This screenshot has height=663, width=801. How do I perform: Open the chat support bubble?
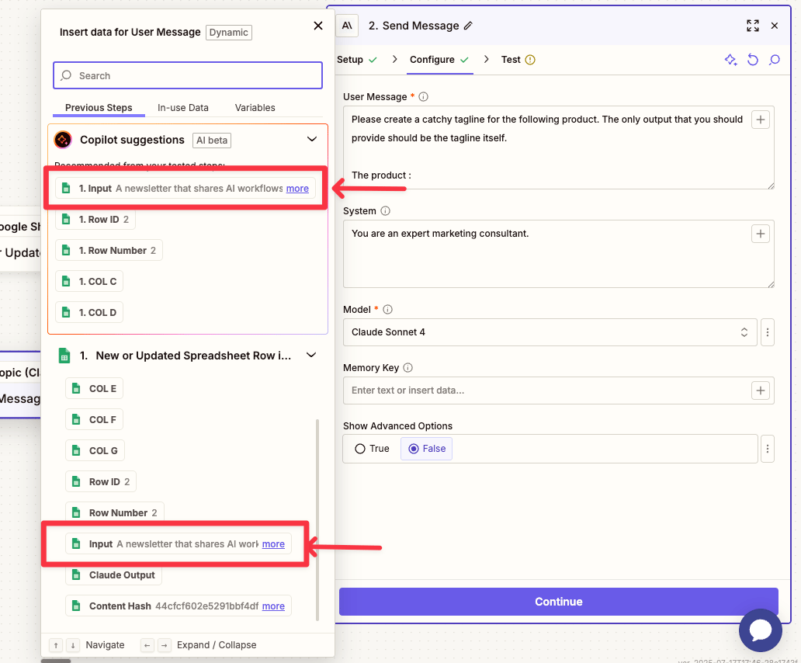760,630
